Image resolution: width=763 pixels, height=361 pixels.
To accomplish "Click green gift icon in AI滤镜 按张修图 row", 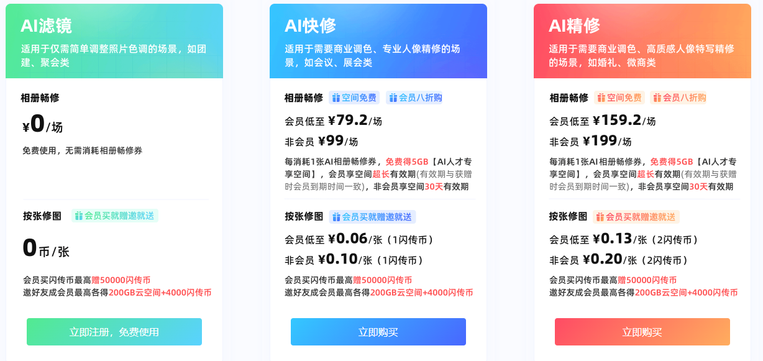I will 78,216.
